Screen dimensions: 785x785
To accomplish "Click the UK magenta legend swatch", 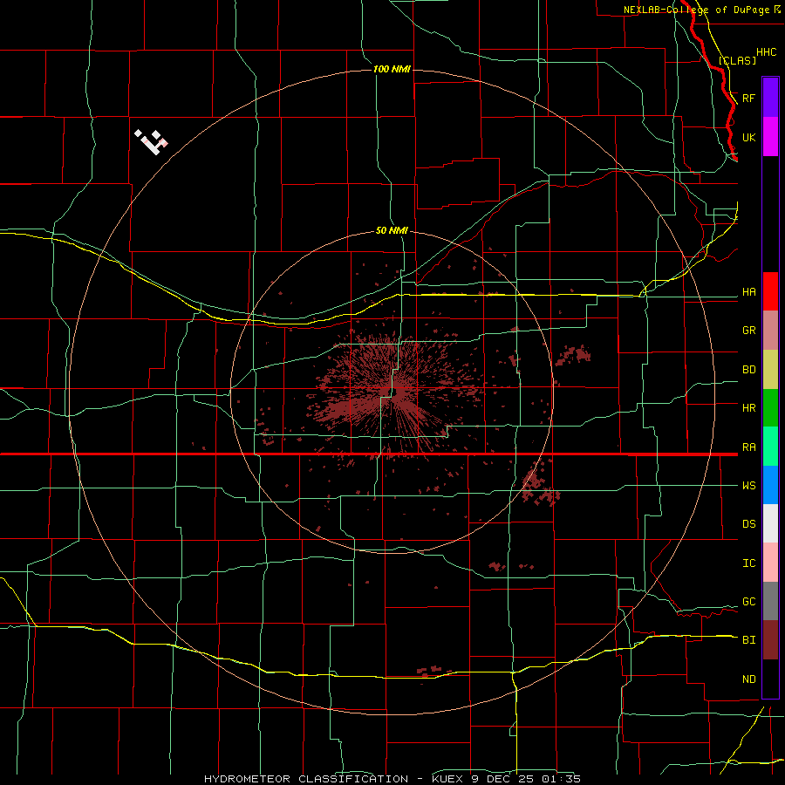I will click(770, 137).
